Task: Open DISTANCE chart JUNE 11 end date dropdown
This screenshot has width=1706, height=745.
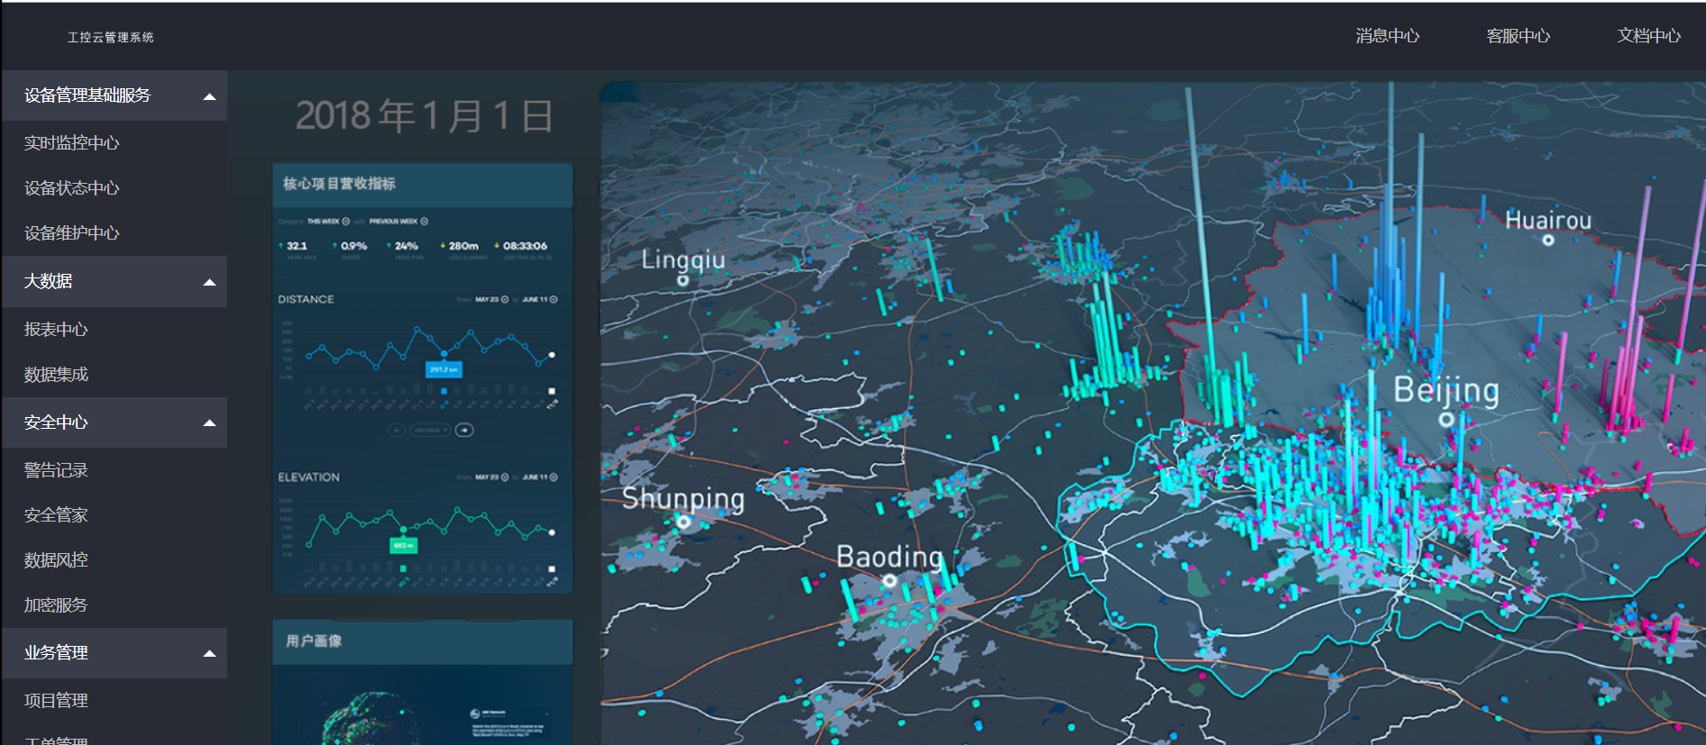Action: coord(540,299)
